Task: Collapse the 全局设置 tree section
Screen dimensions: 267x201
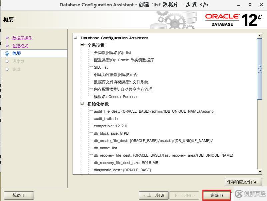Action: pos(82,45)
